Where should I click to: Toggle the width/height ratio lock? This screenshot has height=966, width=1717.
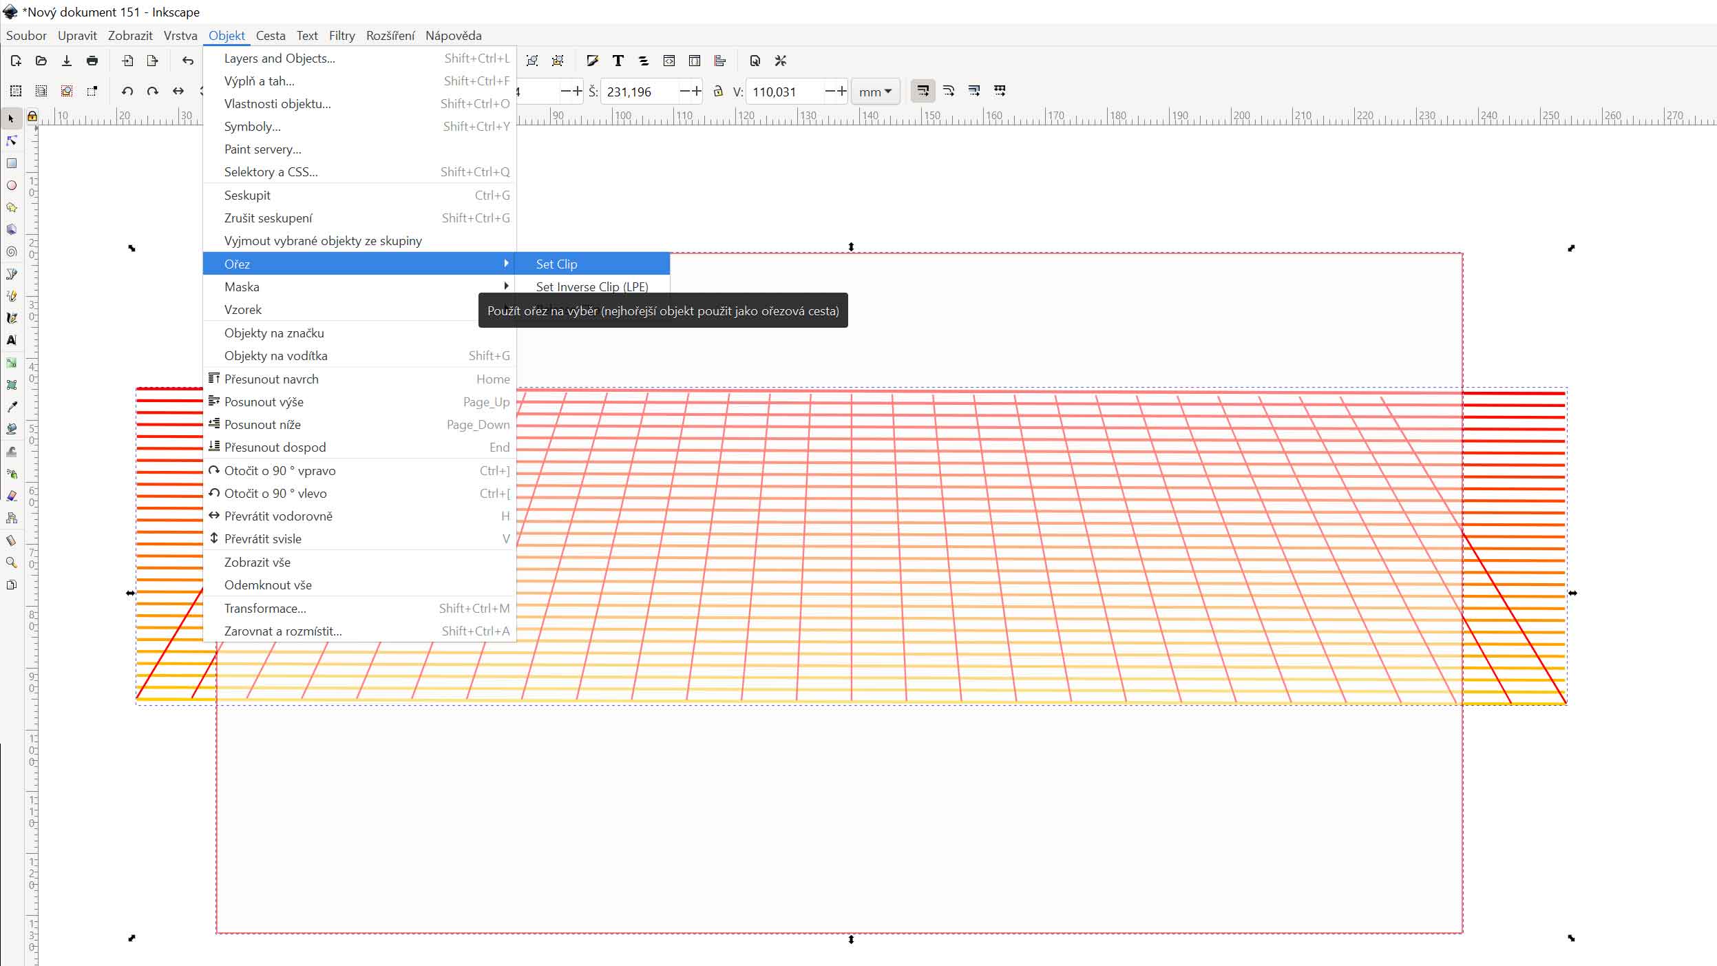coord(718,92)
